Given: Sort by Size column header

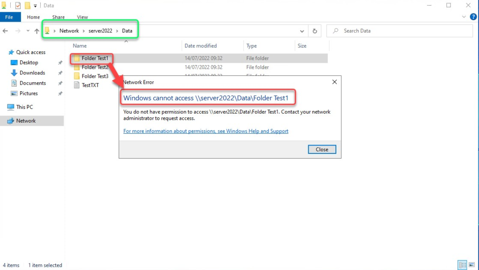Looking at the screenshot, I should (x=302, y=46).
